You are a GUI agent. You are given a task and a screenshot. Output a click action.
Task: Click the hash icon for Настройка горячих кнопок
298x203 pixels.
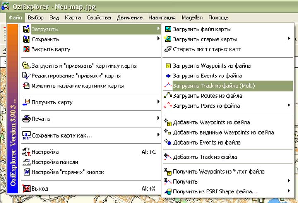point(27,172)
